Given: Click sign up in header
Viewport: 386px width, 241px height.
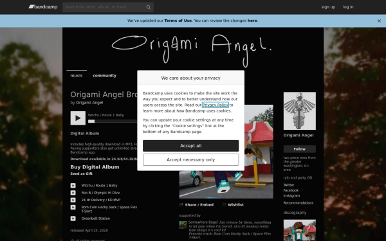Looking at the screenshot, I should point(328,7).
